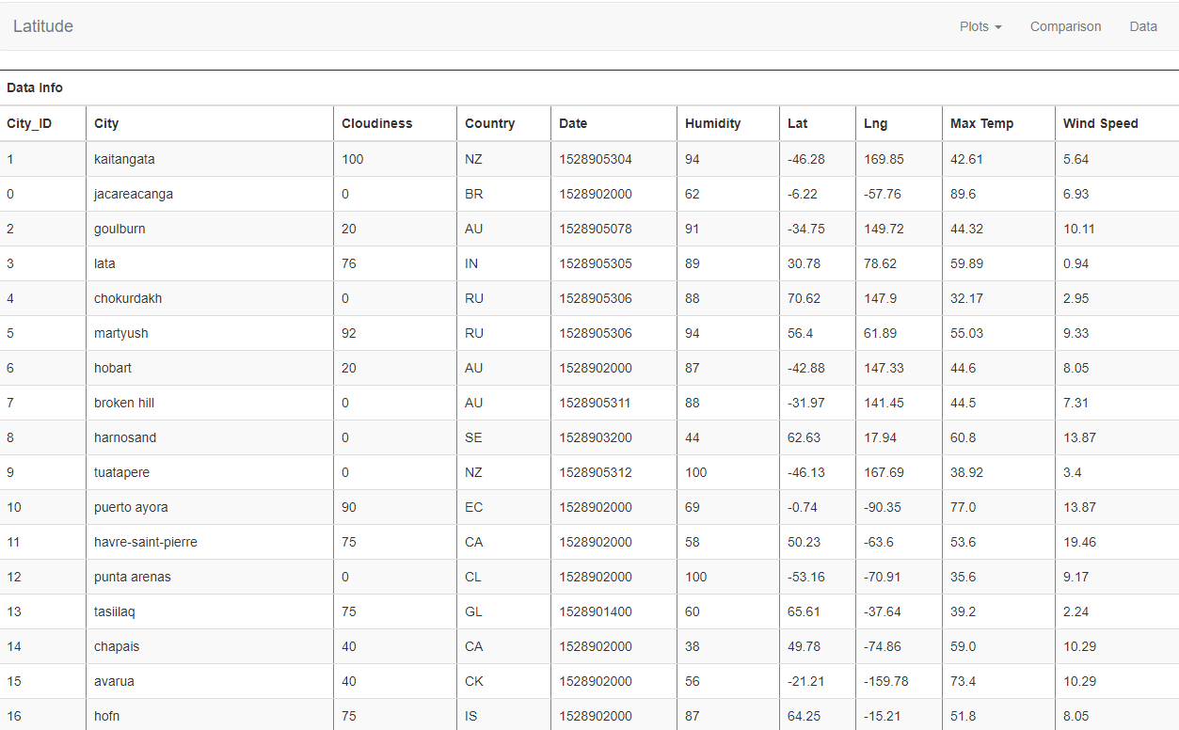Select the avarua city cell
This screenshot has width=1179, height=730.
coord(210,681)
